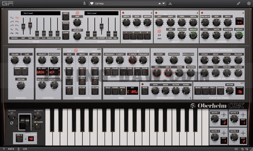Open XADSR destination dropdown showing Osc1 Level
This screenshot has height=151, width=253.
(101, 13)
